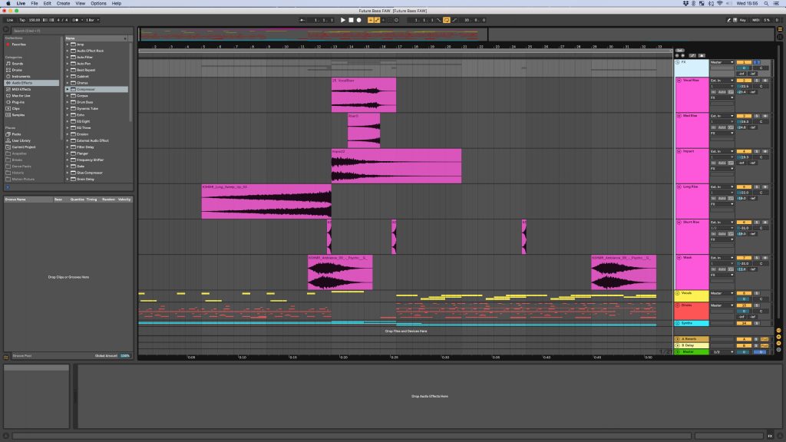
Task: Open the View menu
Action: click(80, 4)
